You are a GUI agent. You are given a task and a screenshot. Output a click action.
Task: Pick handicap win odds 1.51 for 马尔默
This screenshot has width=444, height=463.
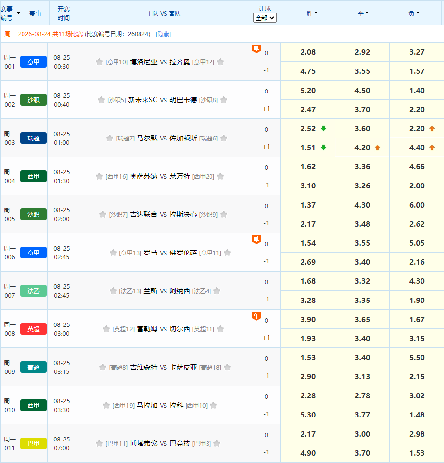tap(308, 148)
